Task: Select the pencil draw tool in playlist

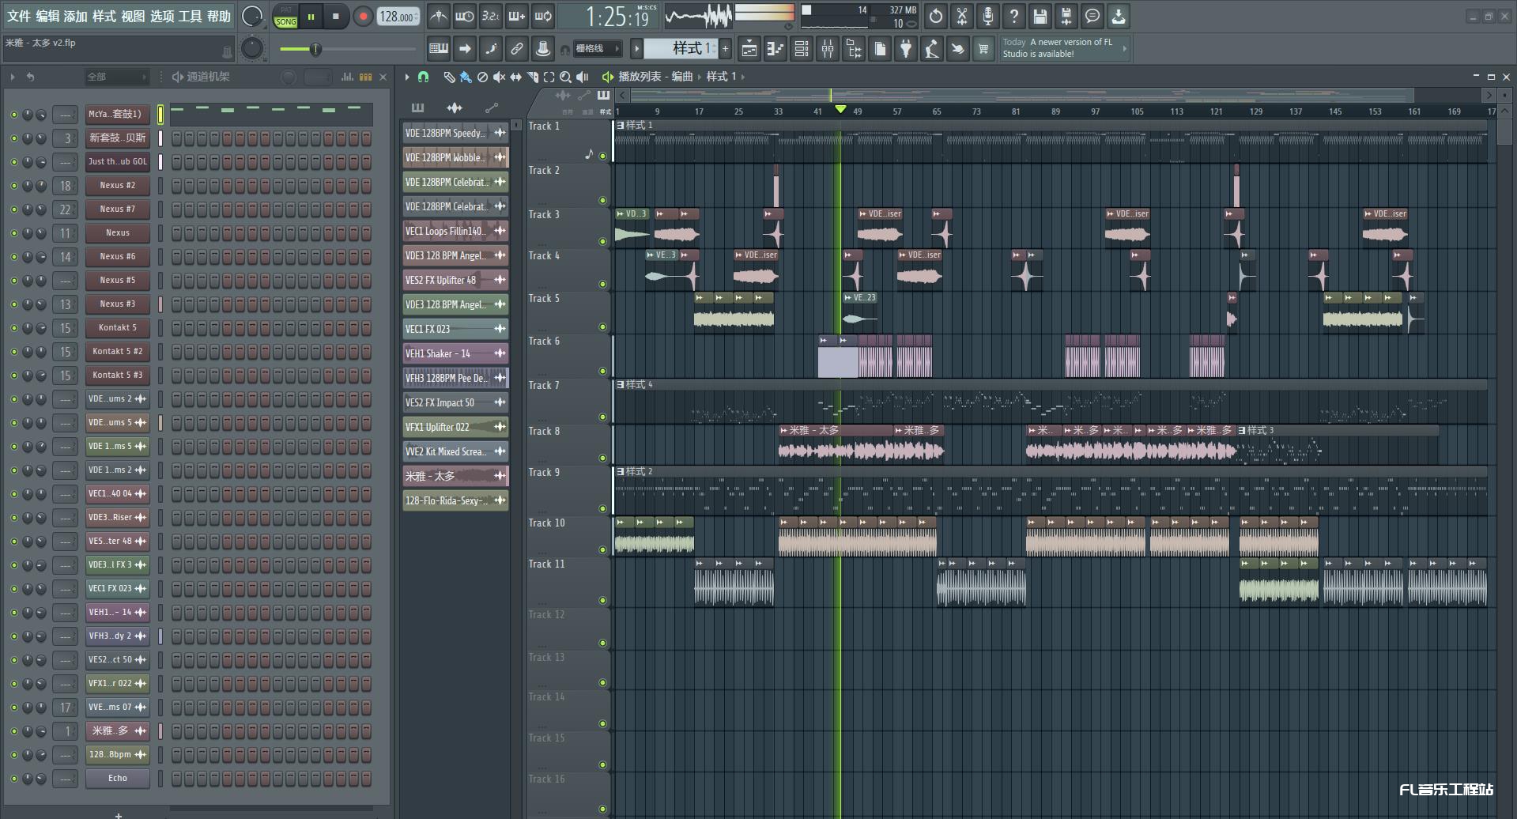Action: [449, 77]
